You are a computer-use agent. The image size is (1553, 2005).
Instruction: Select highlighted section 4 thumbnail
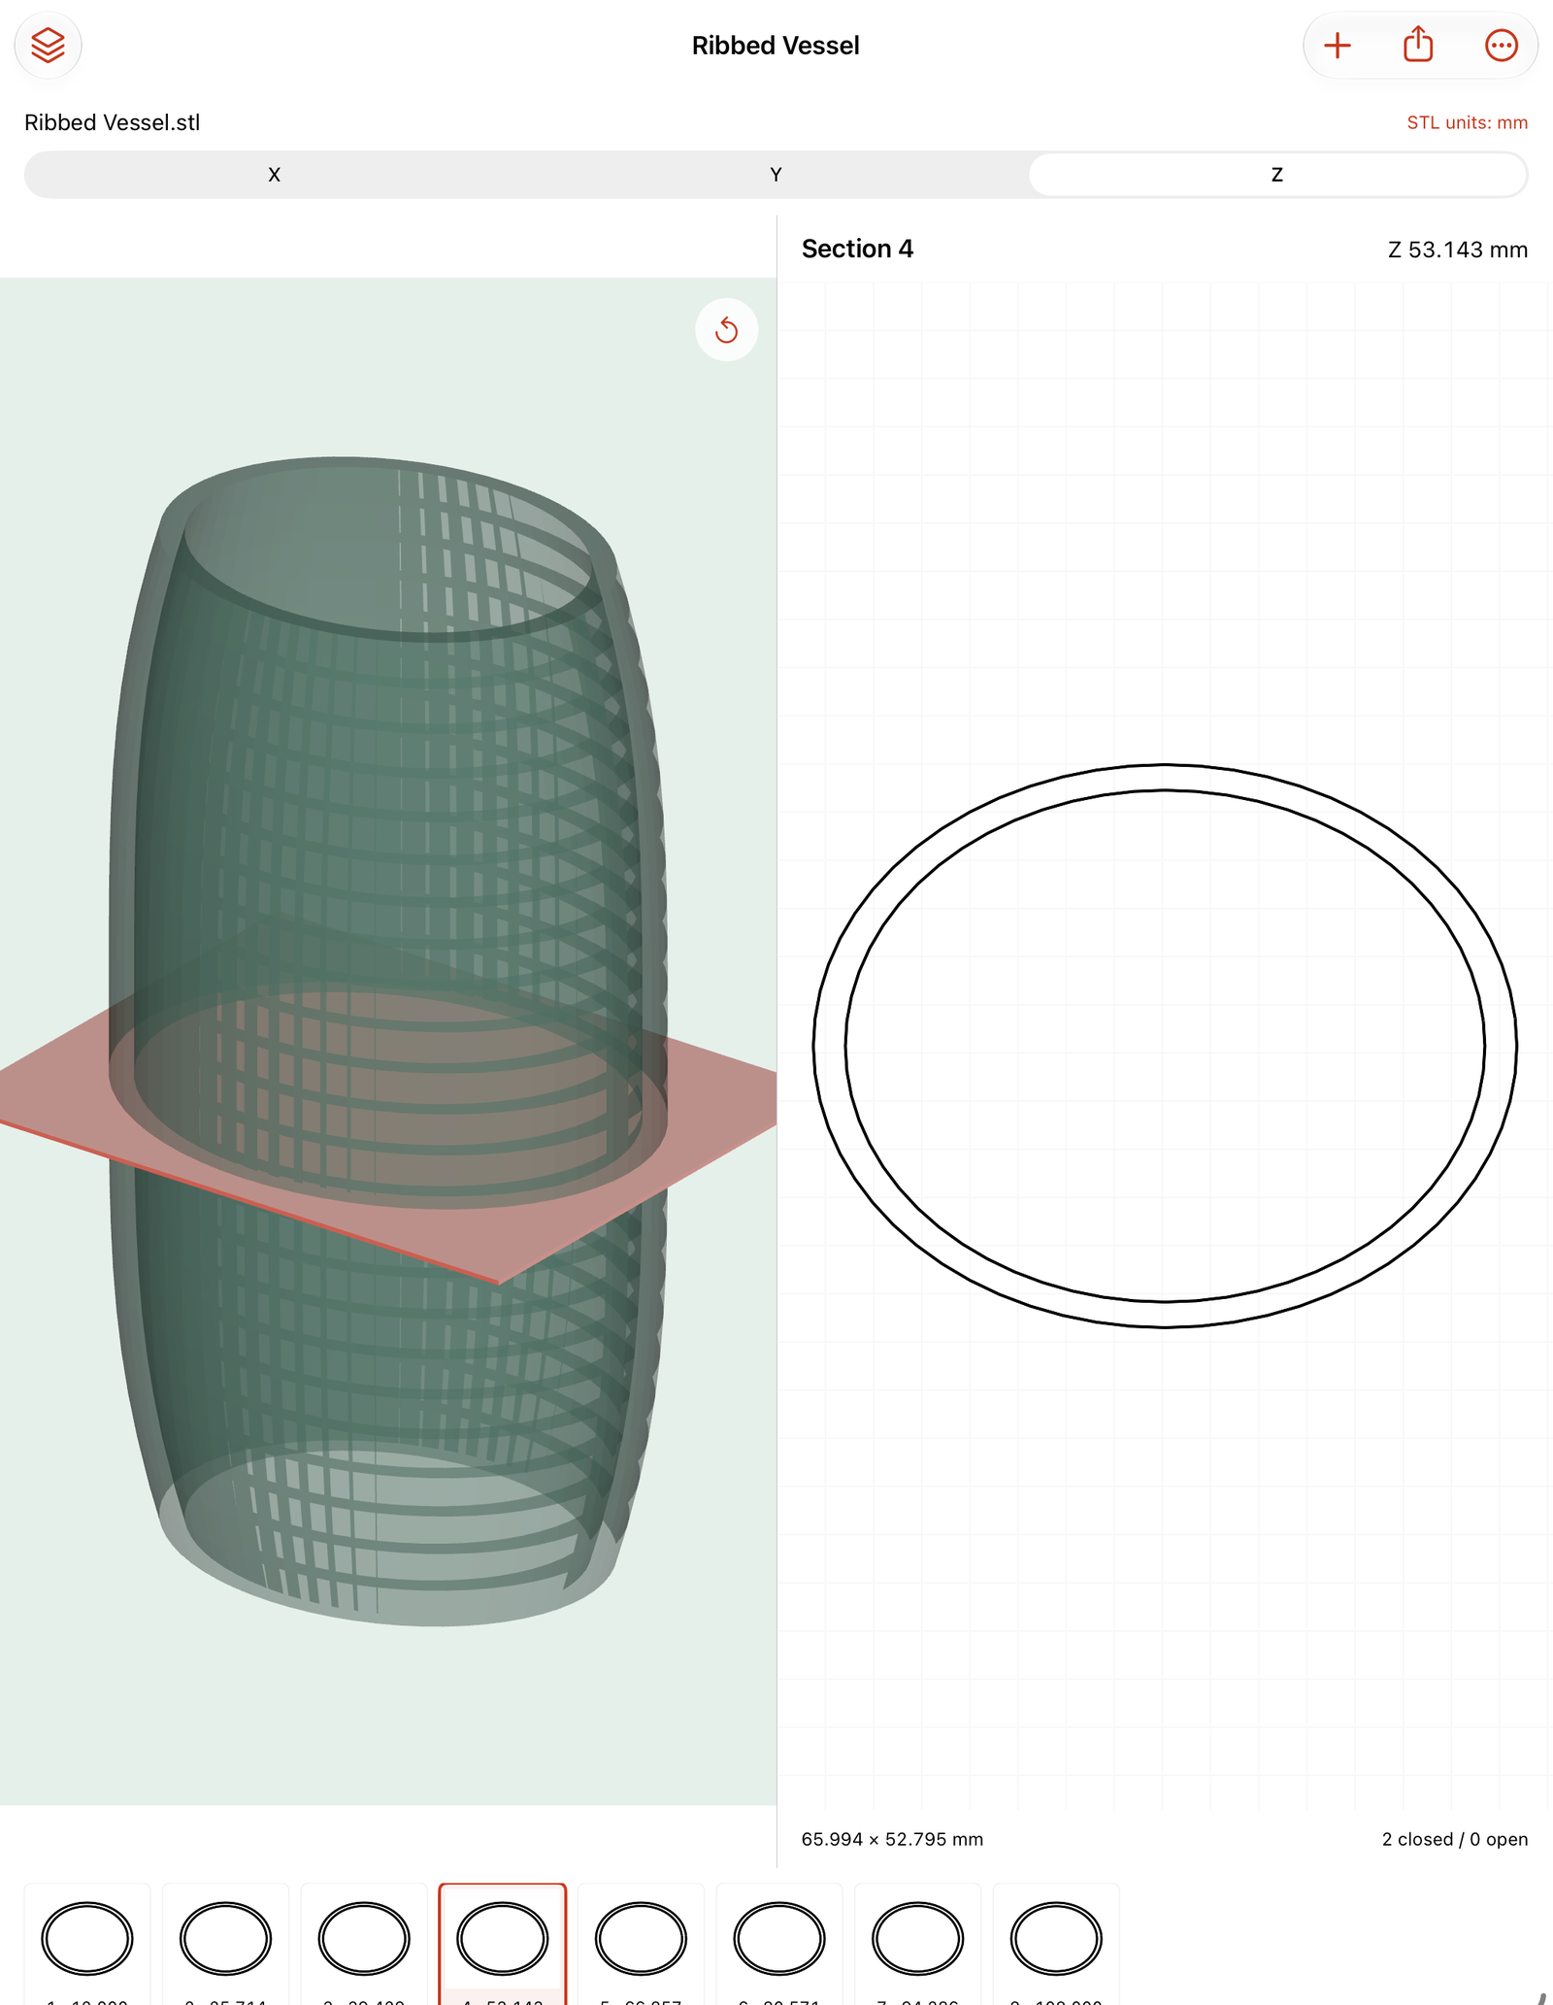click(x=503, y=1944)
